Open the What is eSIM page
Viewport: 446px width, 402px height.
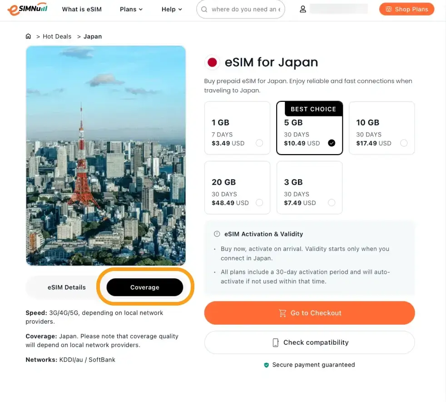point(83,10)
